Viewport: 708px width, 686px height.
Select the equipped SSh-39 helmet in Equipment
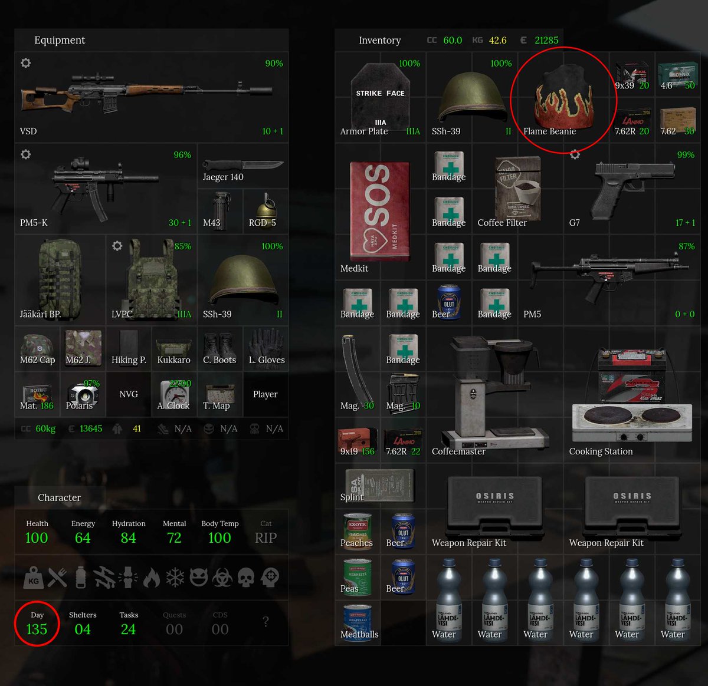pos(243,280)
